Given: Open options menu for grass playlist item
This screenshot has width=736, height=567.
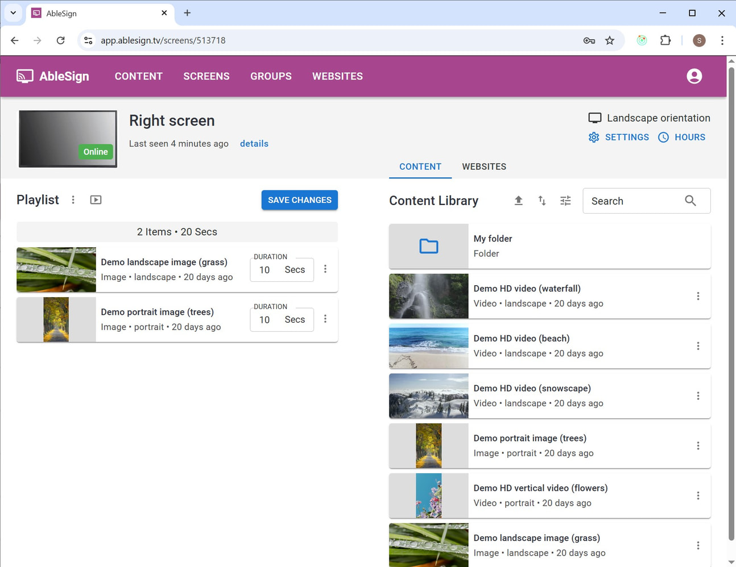Looking at the screenshot, I should pos(325,269).
